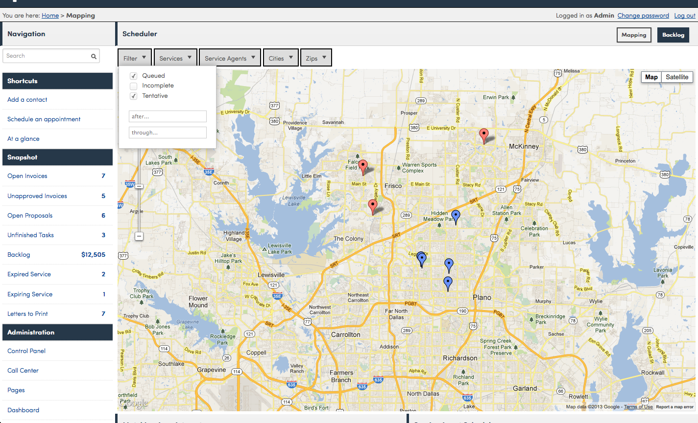
Task: Switch to Satellite map view
Action: tap(677, 77)
